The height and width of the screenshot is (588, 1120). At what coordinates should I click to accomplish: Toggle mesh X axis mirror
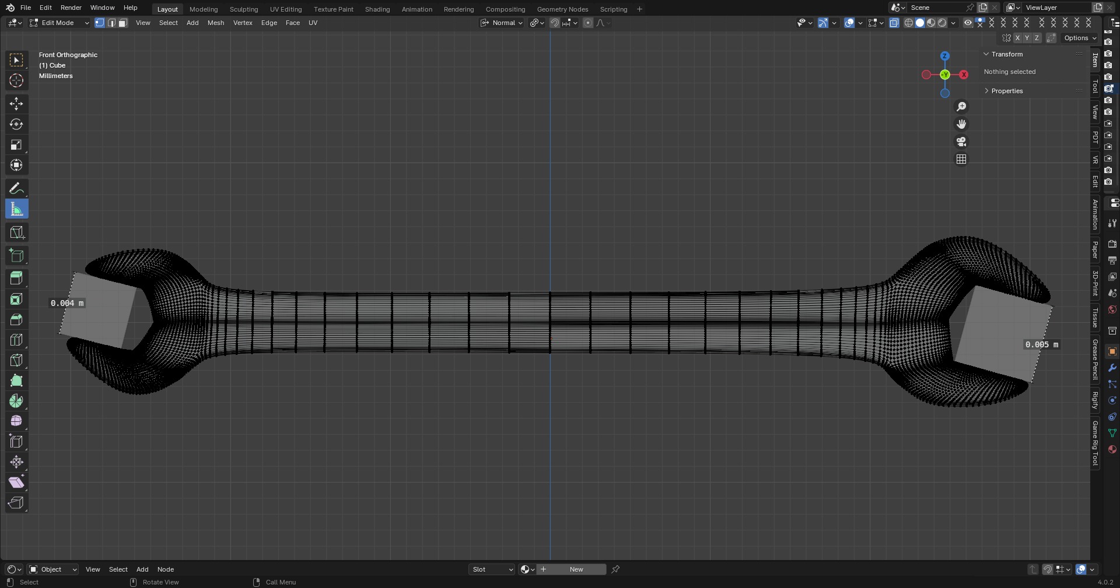point(1017,38)
